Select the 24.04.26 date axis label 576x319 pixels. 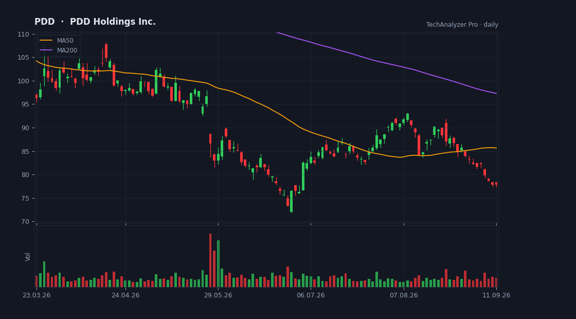(125, 295)
